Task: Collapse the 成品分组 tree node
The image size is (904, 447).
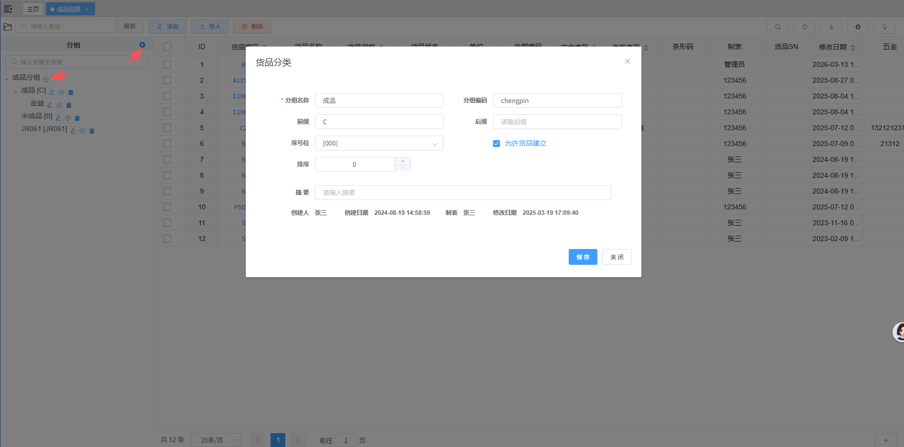Action: 7,79
